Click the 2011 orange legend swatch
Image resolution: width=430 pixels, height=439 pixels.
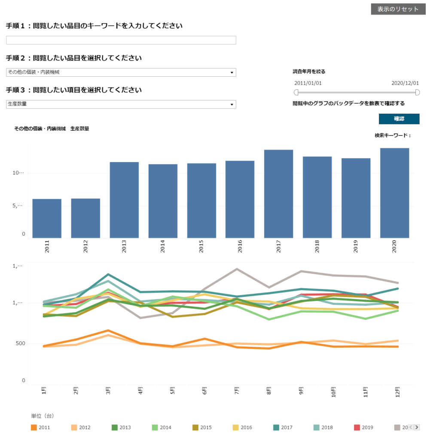tap(34, 427)
